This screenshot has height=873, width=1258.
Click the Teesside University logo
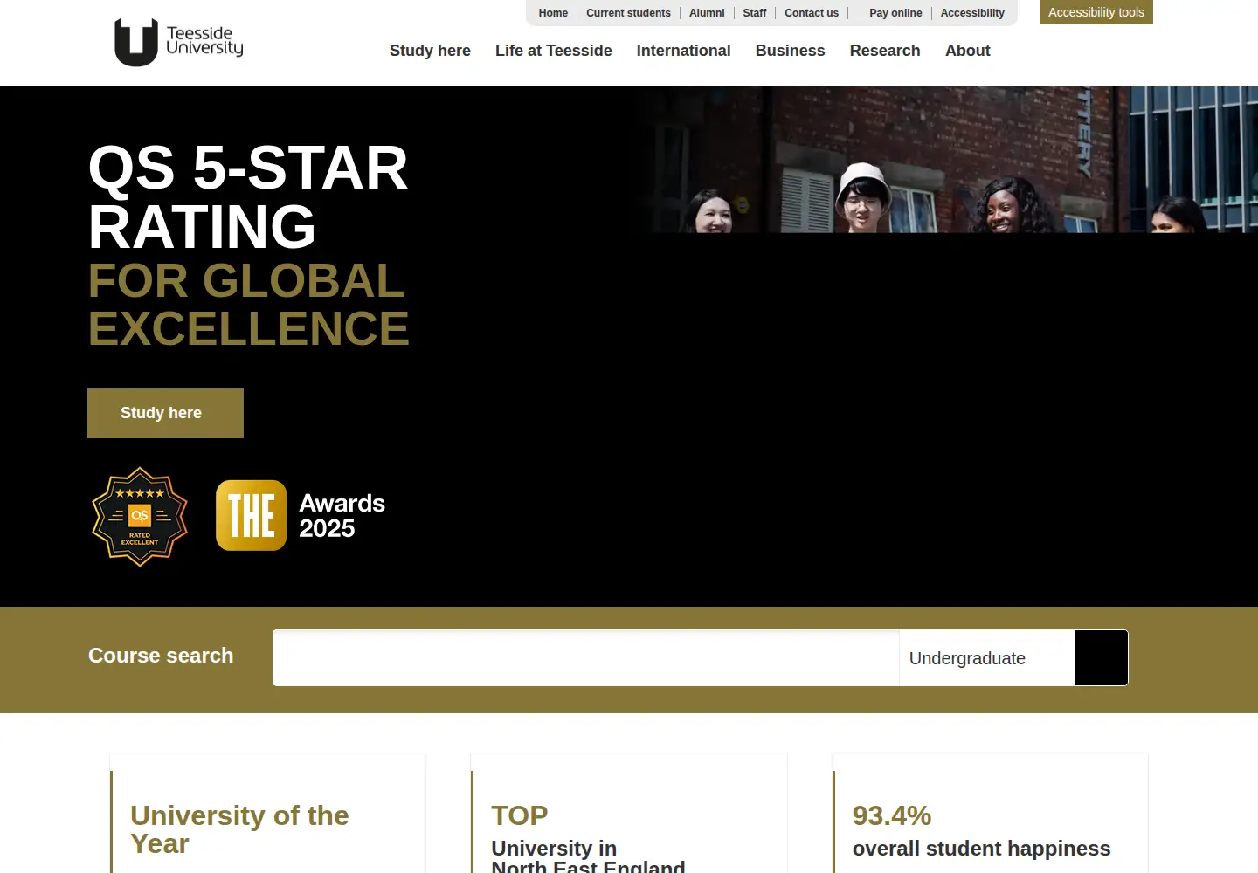pyautogui.click(x=179, y=42)
